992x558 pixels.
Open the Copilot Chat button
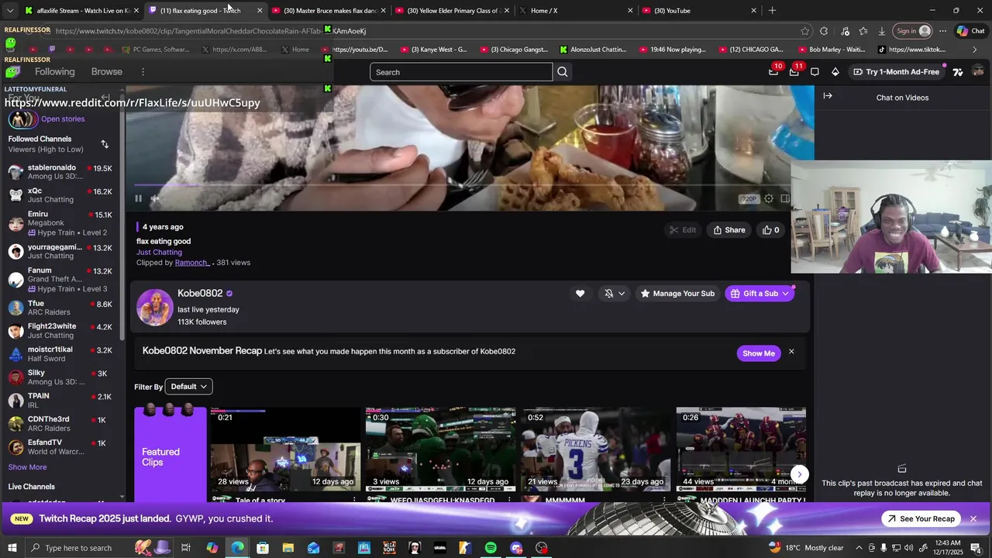[970, 31]
